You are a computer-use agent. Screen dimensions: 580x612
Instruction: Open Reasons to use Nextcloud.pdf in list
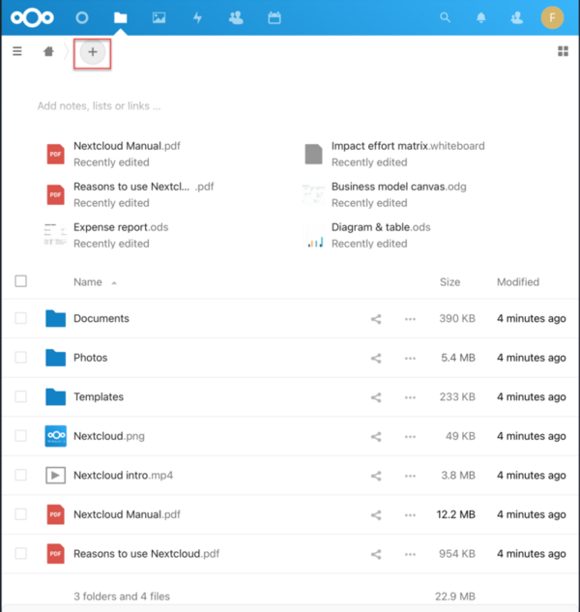146,554
